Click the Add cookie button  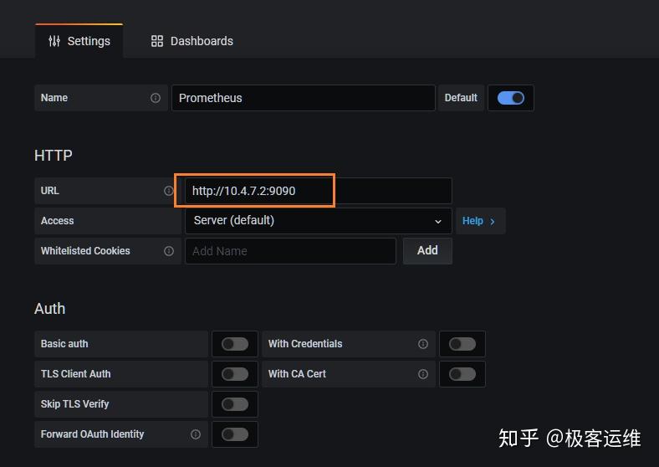click(x=427, y=250)
